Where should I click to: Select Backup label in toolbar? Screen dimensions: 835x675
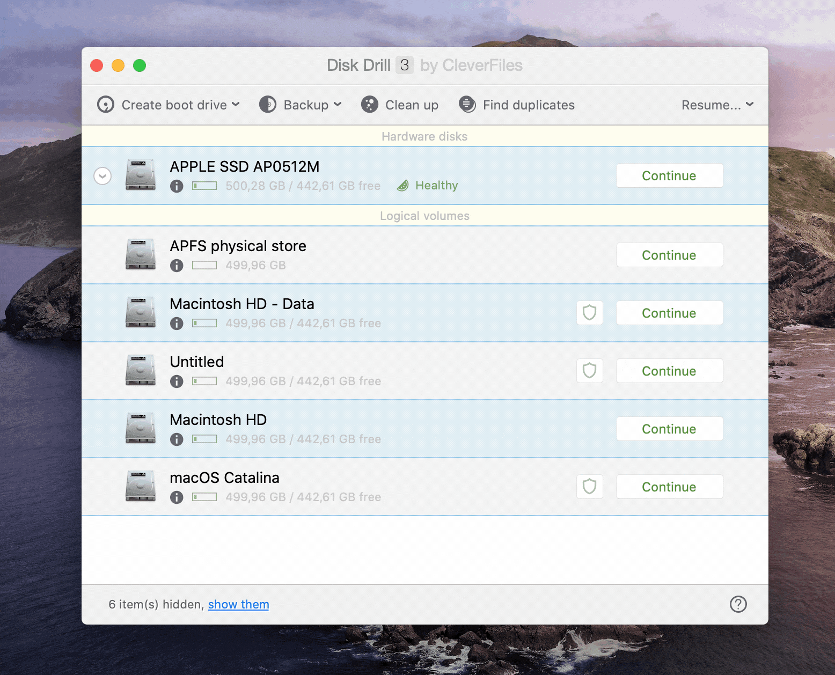306,105
